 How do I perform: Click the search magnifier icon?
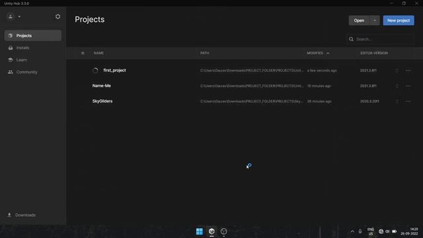point(351,40)
